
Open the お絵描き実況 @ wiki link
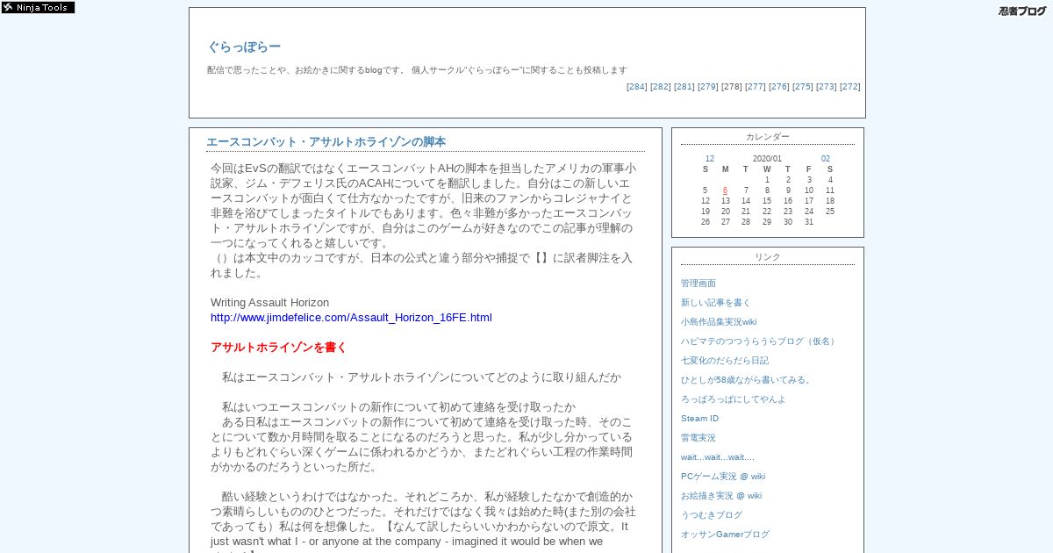click(721, 496)
